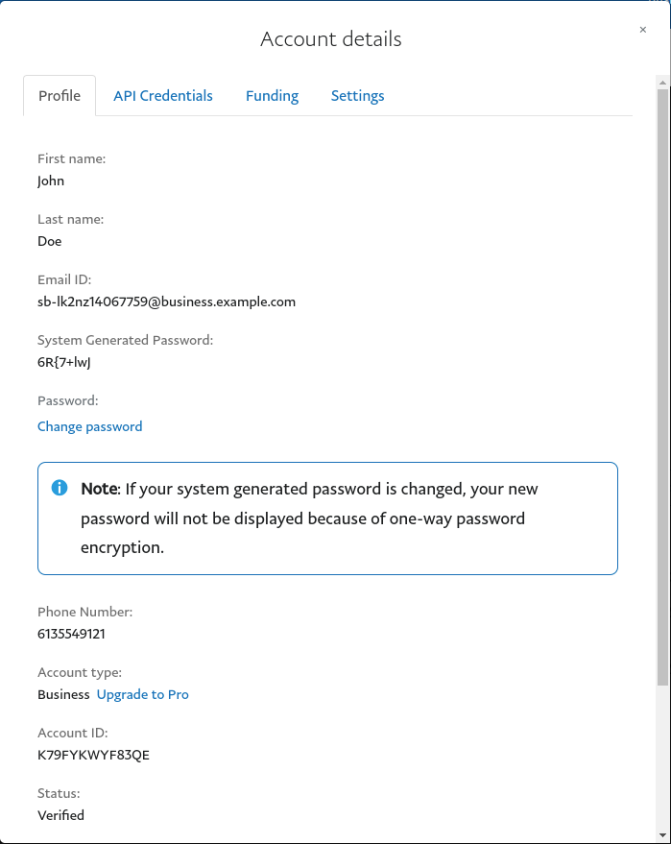The width and height of the screenshot is (671, 844).
Task: Click inside the one-way encryption note box
Action: (327, 516)
